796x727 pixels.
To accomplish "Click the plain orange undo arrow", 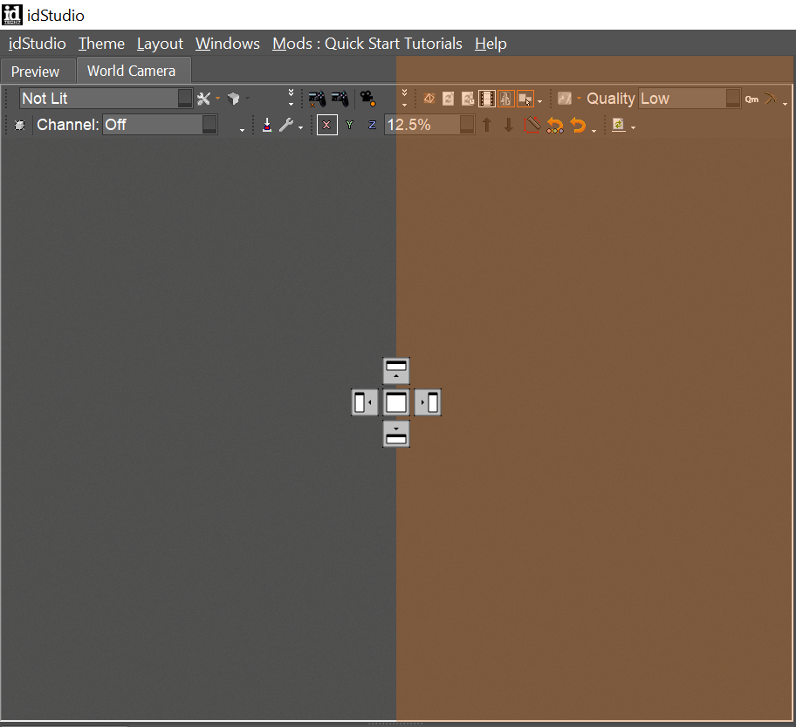I will click(x=578, y=125).
